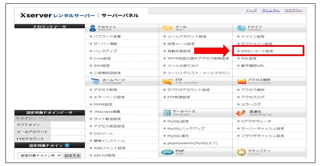Image resolution: width=320 pixels, height=166 pixels.
Task: Open アクセスログ link
Action: [x=252, y=97]
